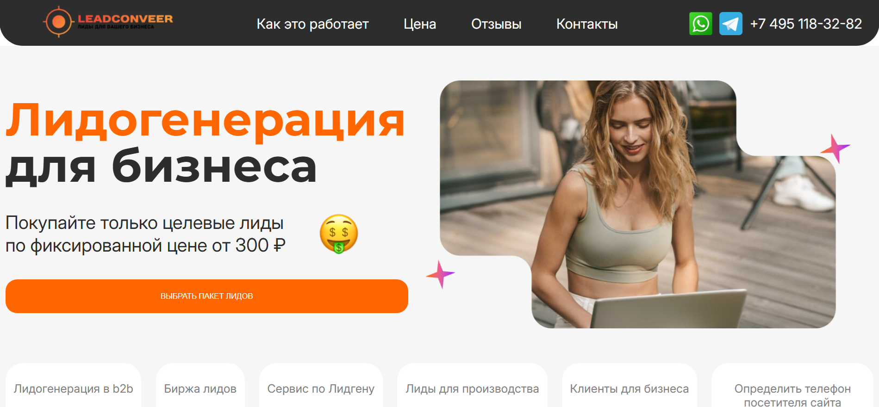Click the LeadConveer target logo
Viewport: 879px width, 407px height.
coord(108,21)
